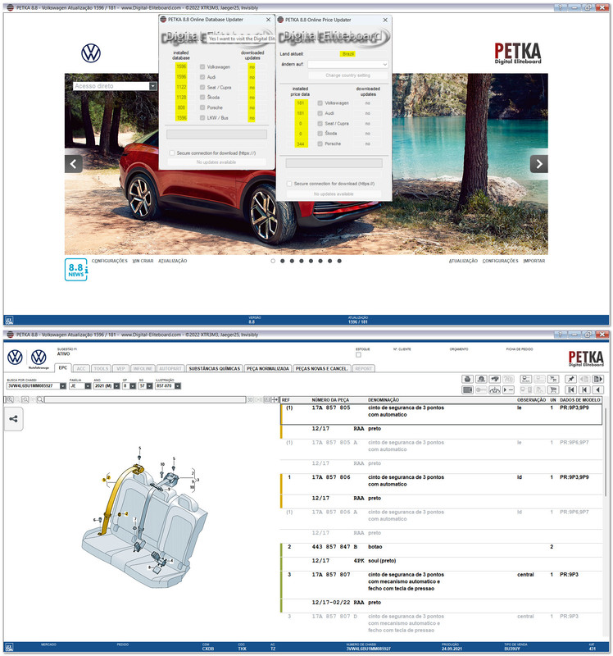Click the dark panel-view icon in second toolbar row

pos(467,390)
